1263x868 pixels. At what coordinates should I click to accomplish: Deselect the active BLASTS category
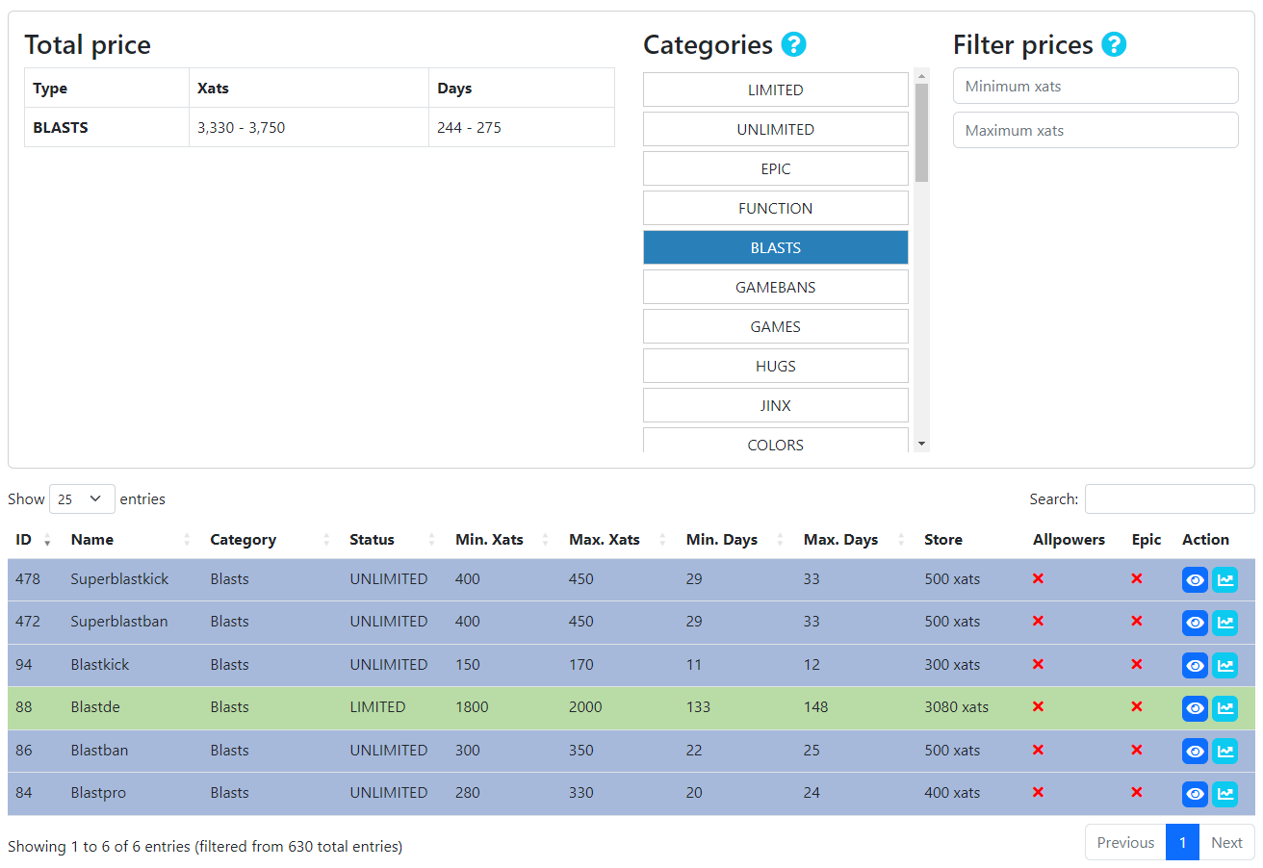tap(775, 247)
